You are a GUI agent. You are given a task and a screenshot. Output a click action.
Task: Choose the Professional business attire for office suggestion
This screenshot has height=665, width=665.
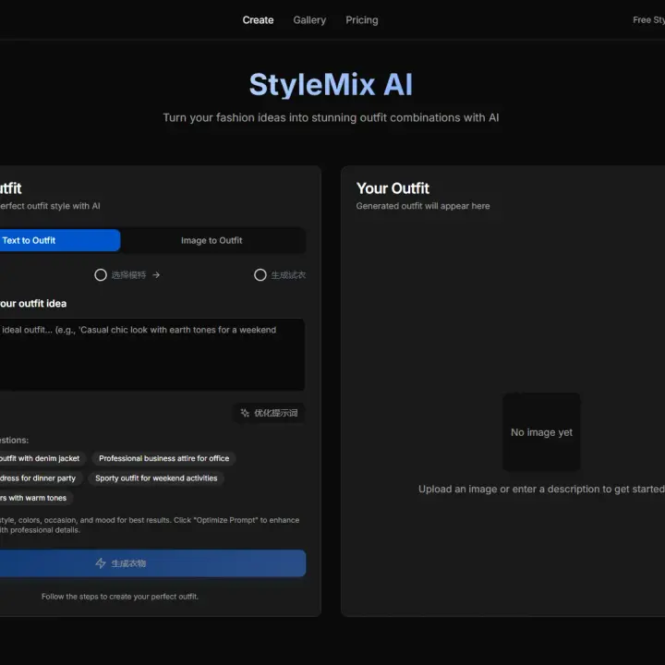tap(164, 458)
